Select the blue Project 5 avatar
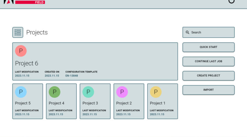The image size is (247, 137). [x=21, y=92]
